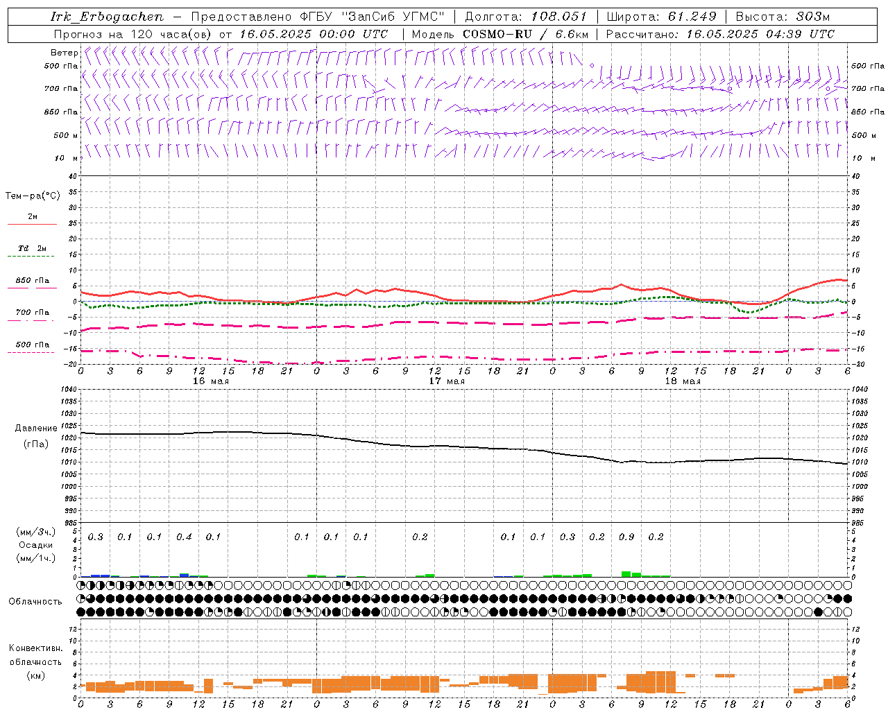Screen dimensions: 888x710
Task: Click the 'Давление' pressure label
Action: (36, 428)
